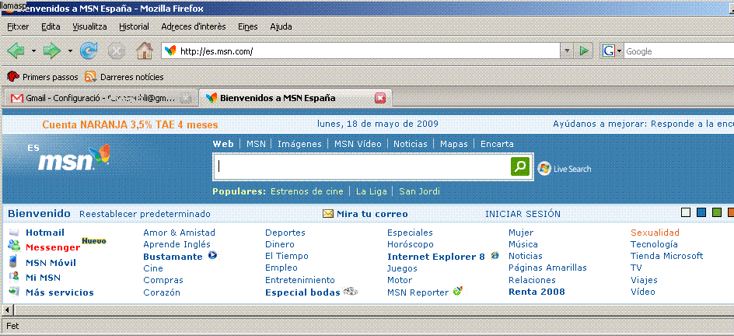Click the play icon beside Bustamante
The width and height of the screenshot is (734, 336).
[212, 256]
